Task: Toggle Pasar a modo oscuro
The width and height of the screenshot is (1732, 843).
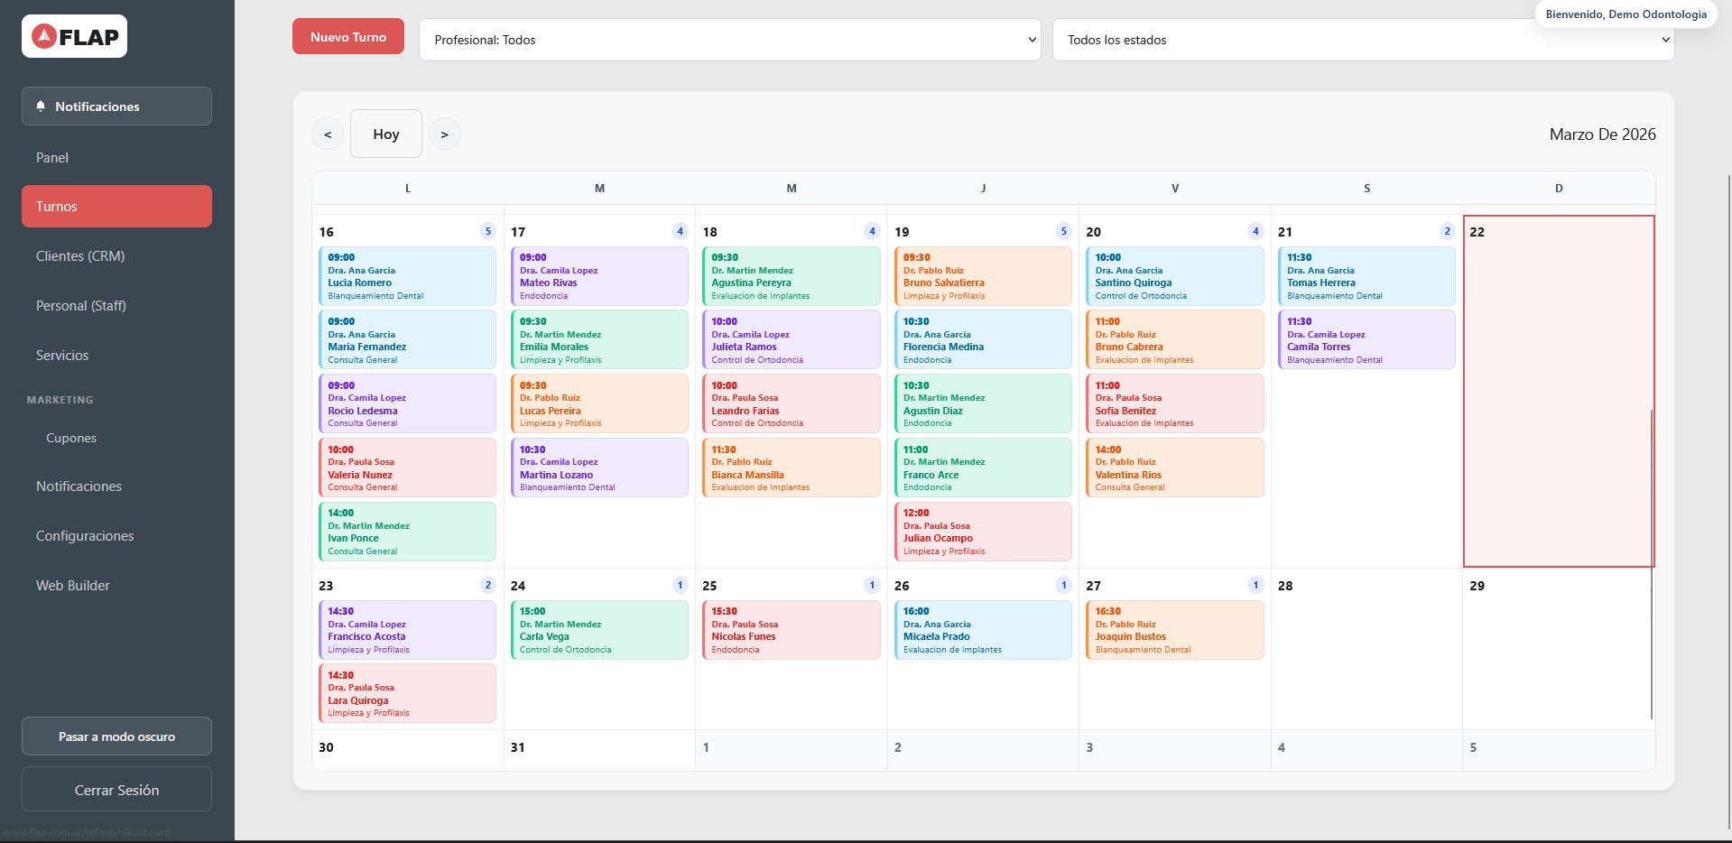Action: tap(116, 736)
